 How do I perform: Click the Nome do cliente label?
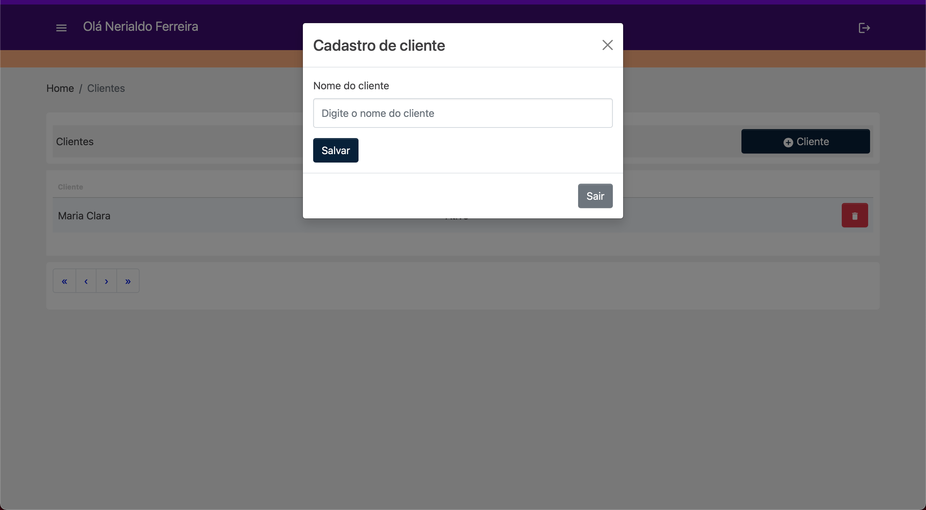[351, 86]
